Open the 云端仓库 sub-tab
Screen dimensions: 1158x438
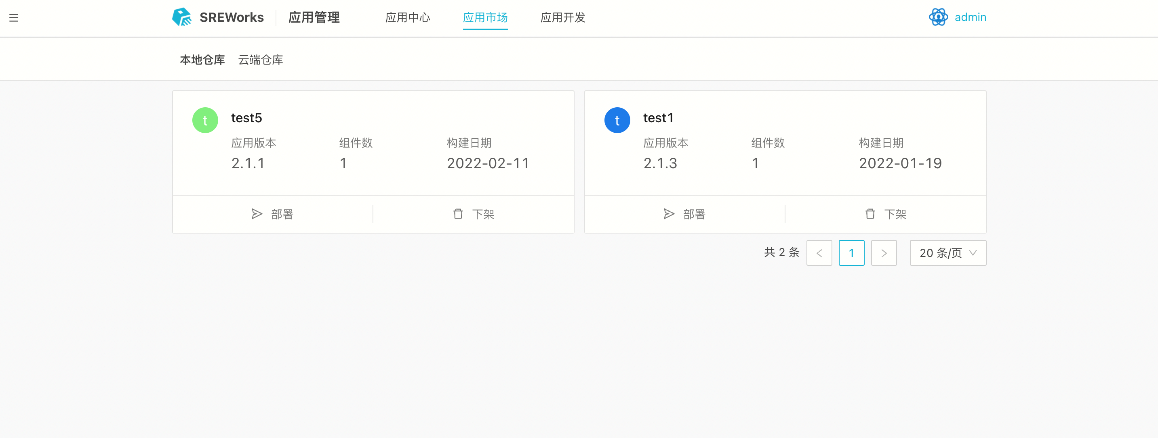pos(260,60)
